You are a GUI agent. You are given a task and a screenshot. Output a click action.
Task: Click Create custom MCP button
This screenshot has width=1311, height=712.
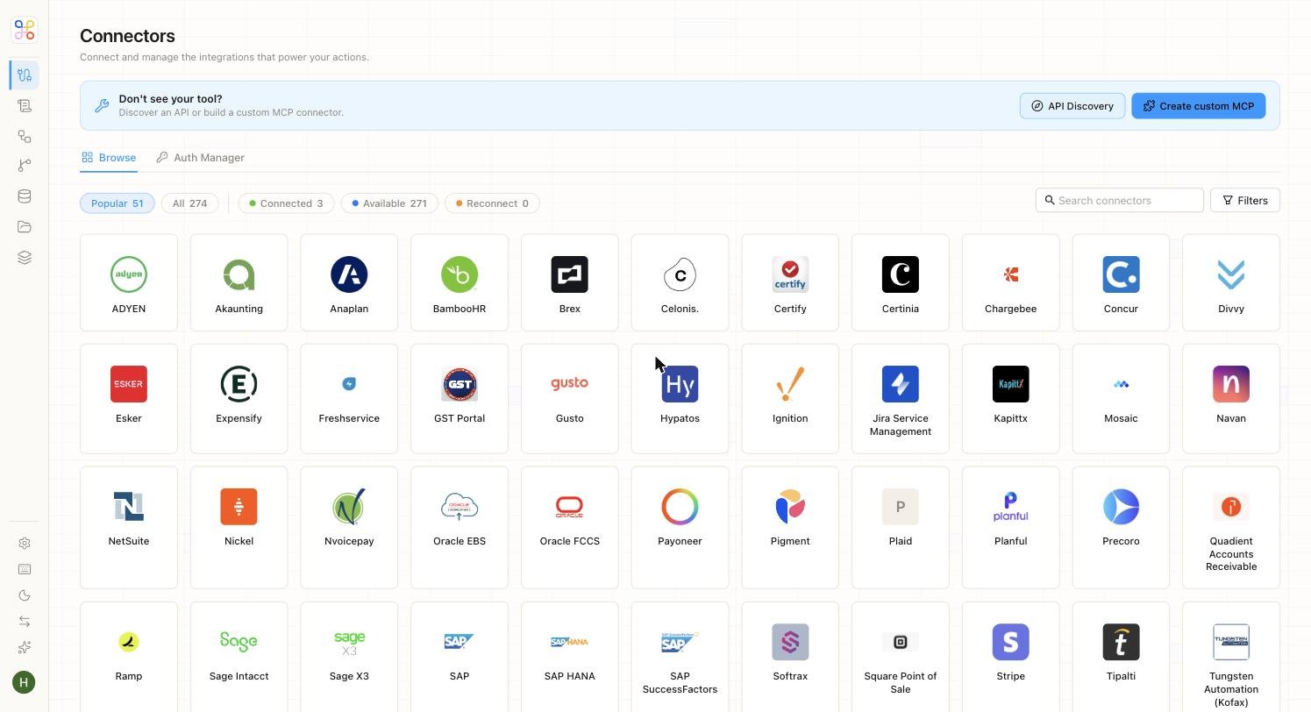point(1199,106)
